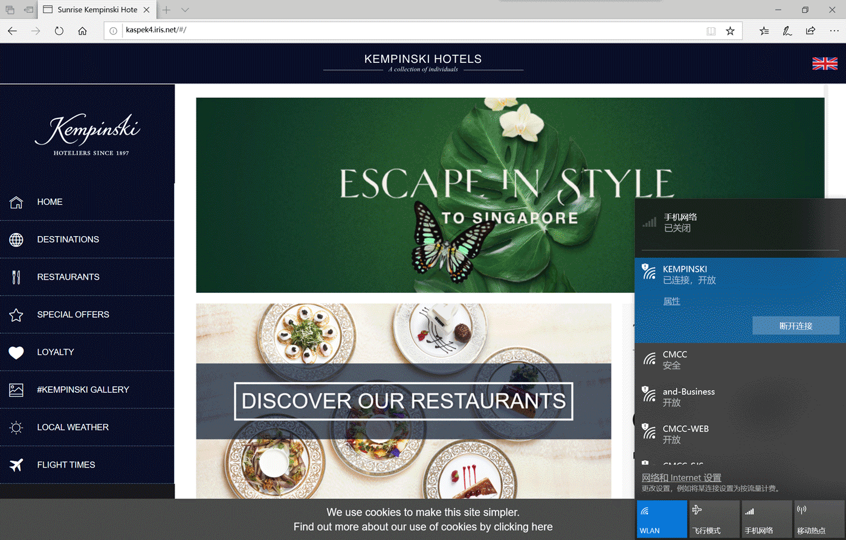Select the CMCC-WEB Wi-Fi network
The image size is (846, 540).
[740, 434]
